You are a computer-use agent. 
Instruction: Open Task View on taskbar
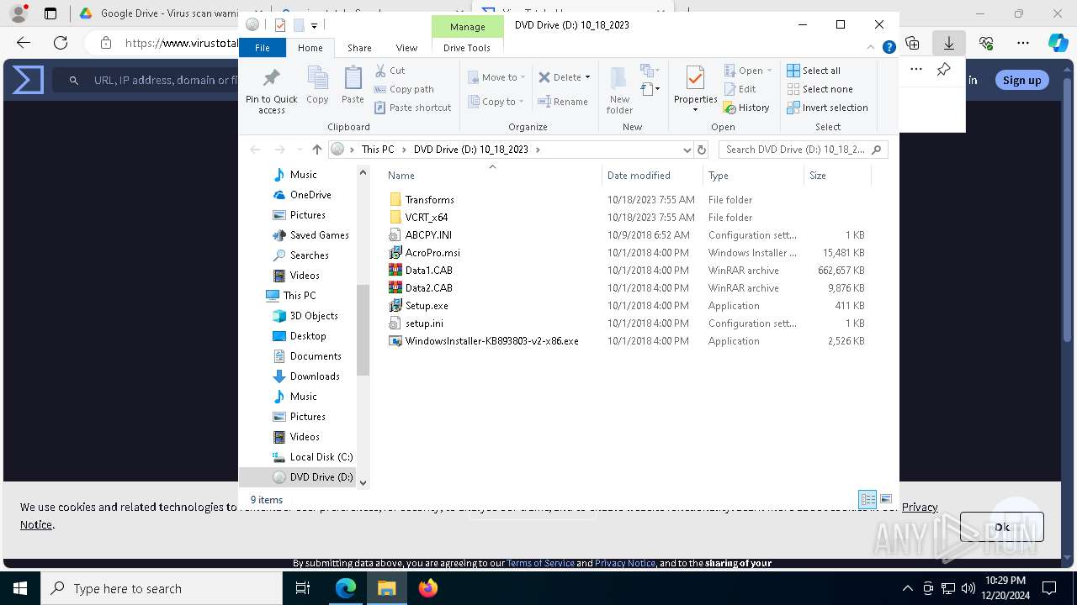[303, 588]
